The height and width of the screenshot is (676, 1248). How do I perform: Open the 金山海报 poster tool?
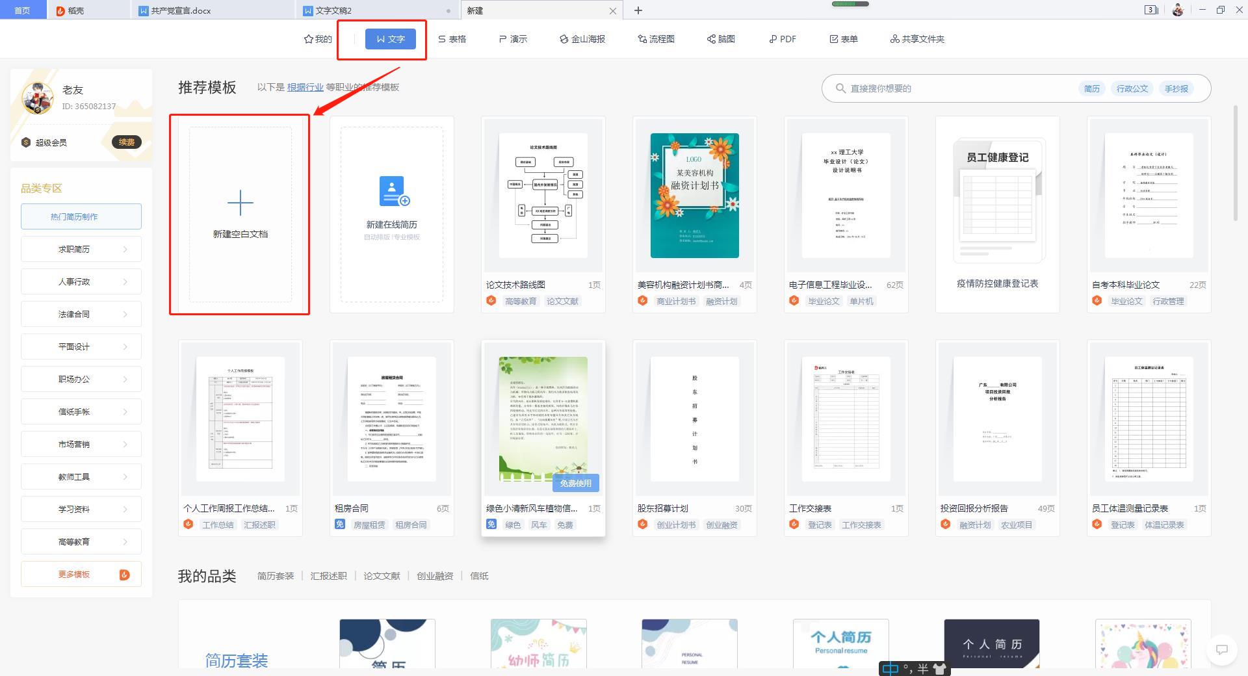click(x=582, y=39)
